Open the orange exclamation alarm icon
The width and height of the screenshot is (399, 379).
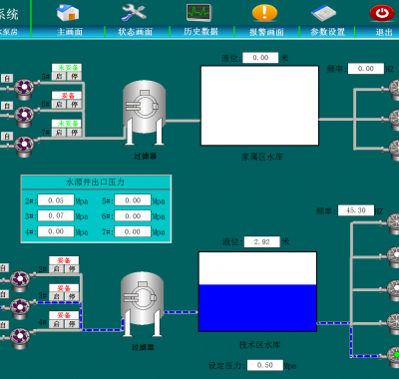pyautogui.click(x=264, y=13)
